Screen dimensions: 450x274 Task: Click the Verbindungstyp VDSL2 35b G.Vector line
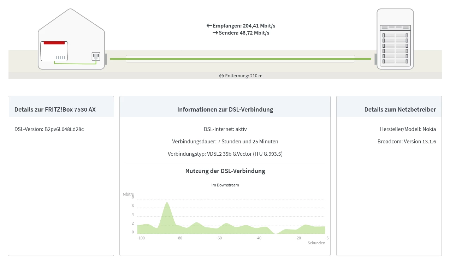(225, 154)
